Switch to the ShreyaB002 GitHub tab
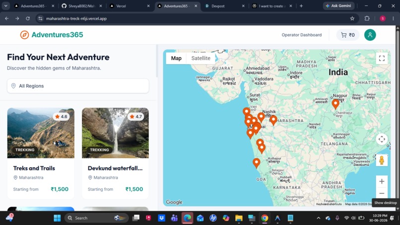400x225 pixels. tap(81, 6)
